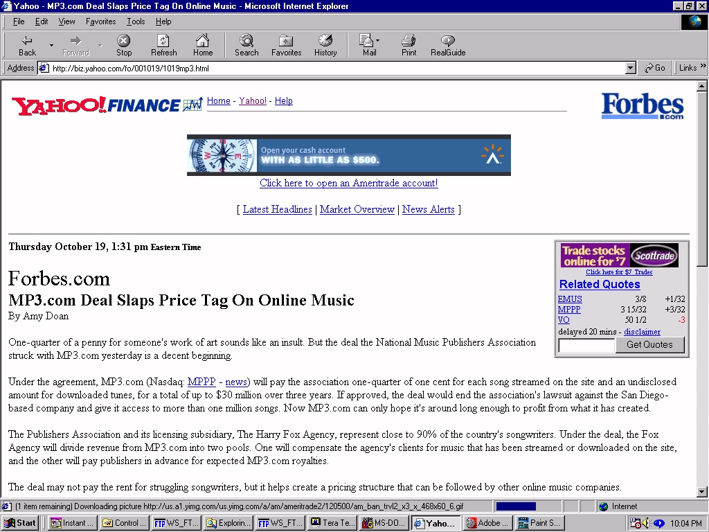Open the Search toolbar button
Image resolution: width=709 pixels, height=532 pixels.
click(x=246, y=46)
